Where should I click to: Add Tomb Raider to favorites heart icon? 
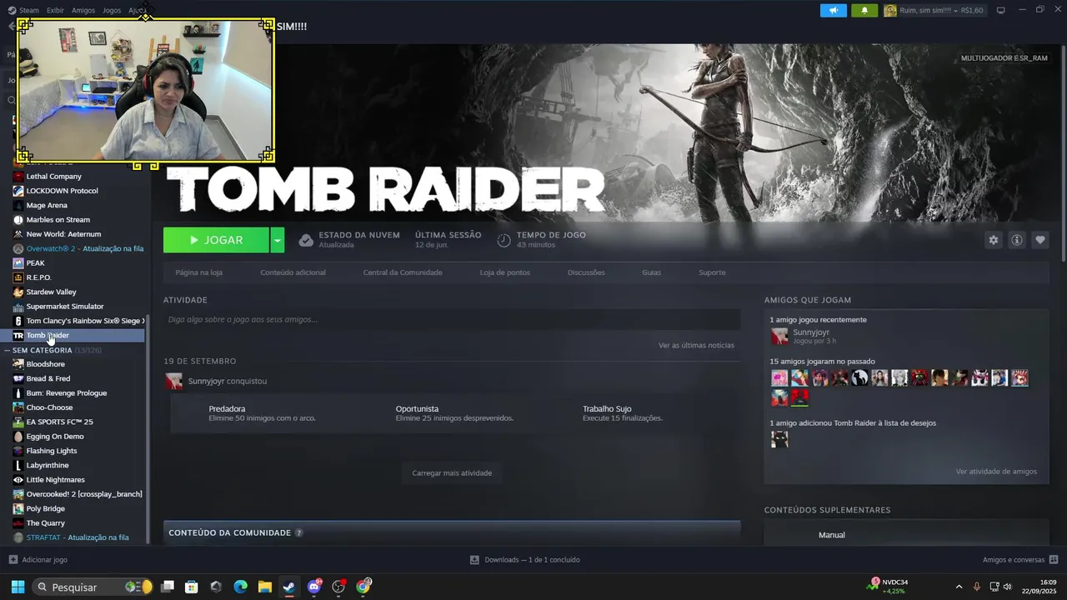pyautogui.click(x=1040, y=240)
